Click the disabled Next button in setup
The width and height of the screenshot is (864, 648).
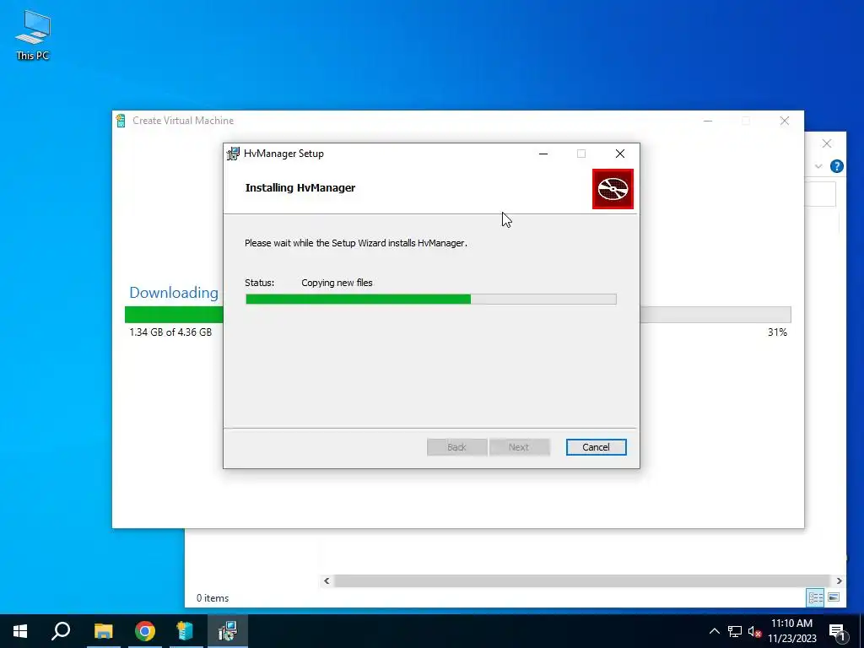coord(519,447)
